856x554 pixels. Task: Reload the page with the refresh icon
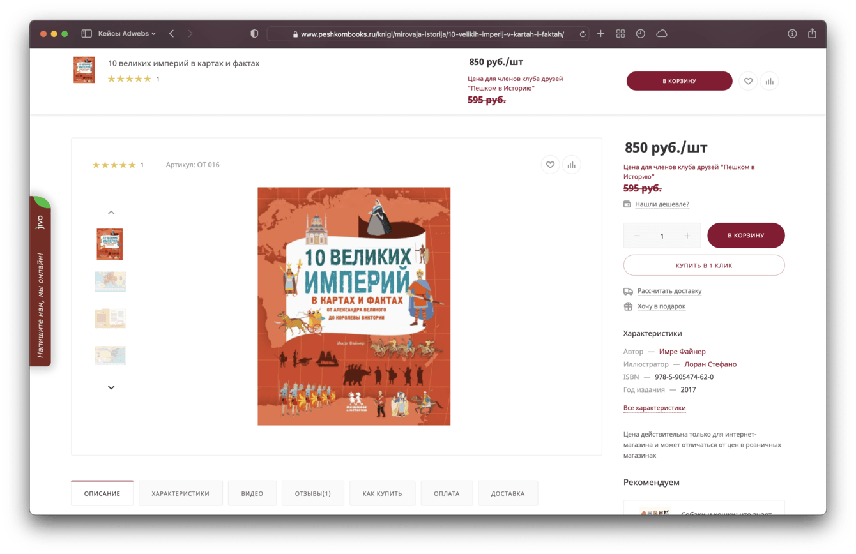[x=583, y=34]
